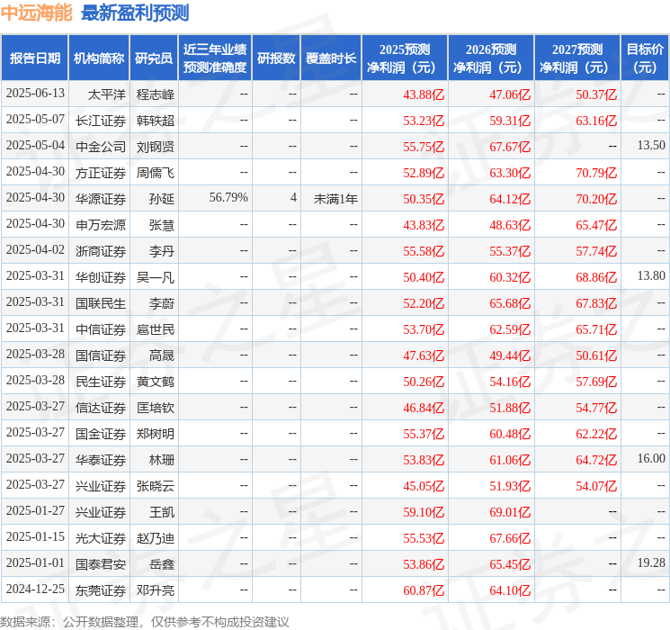Click the 2026预测净利润 header
The width and height of the screenshot is (670, 630).
491,58
